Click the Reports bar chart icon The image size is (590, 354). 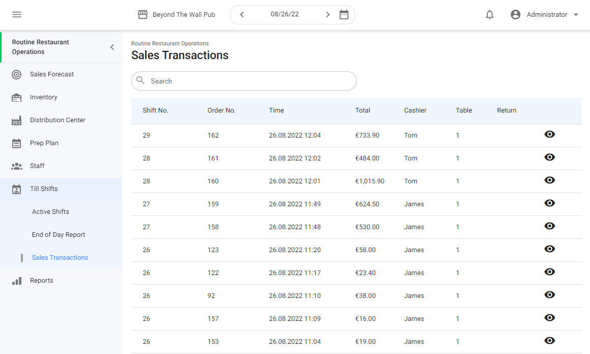17,281
